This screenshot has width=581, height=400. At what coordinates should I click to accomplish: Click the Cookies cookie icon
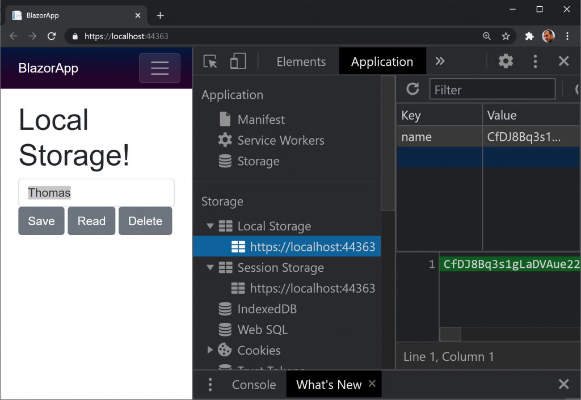[x=225, y=350]
